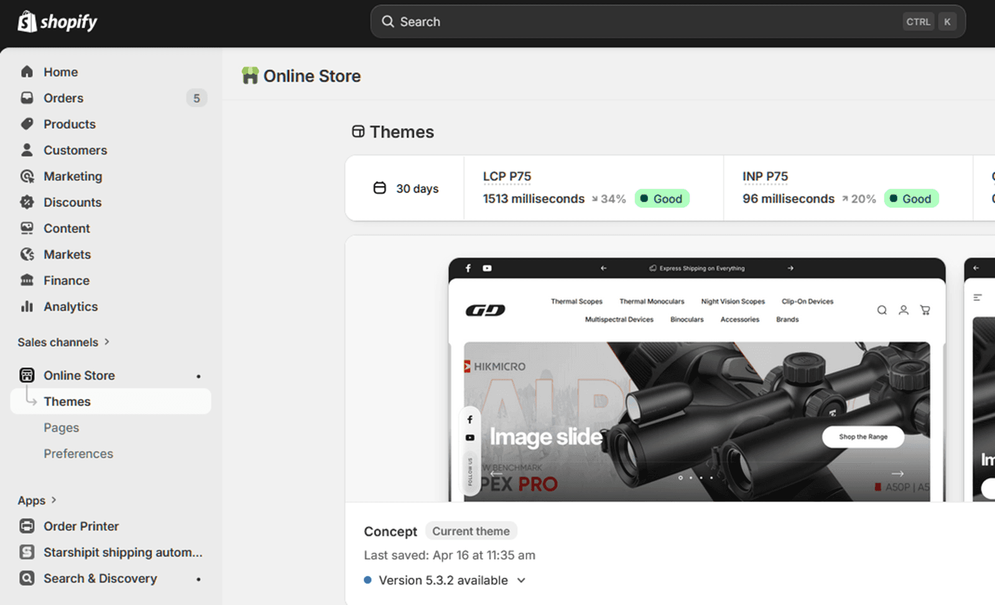This screenshot has height=605, width=995.
Task: Click the calendar icon beside 30 days
Action: 379,188
